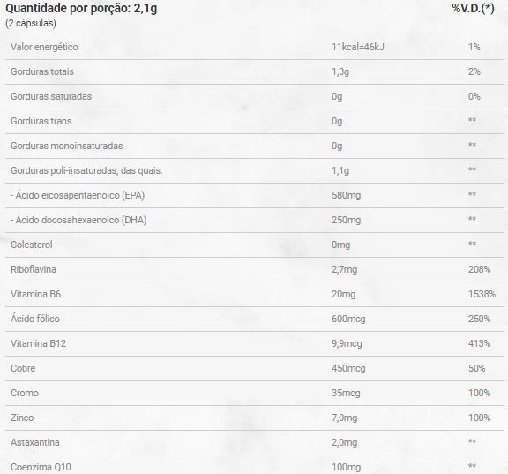The width and height of the screenshot is (508, 474).
Task: Click the Valor energético row label
Action: click(x=44, y=47)
